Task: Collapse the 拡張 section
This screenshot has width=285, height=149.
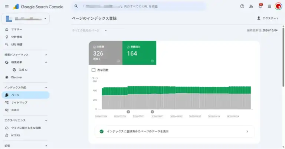Action: [x=46, y=146]
